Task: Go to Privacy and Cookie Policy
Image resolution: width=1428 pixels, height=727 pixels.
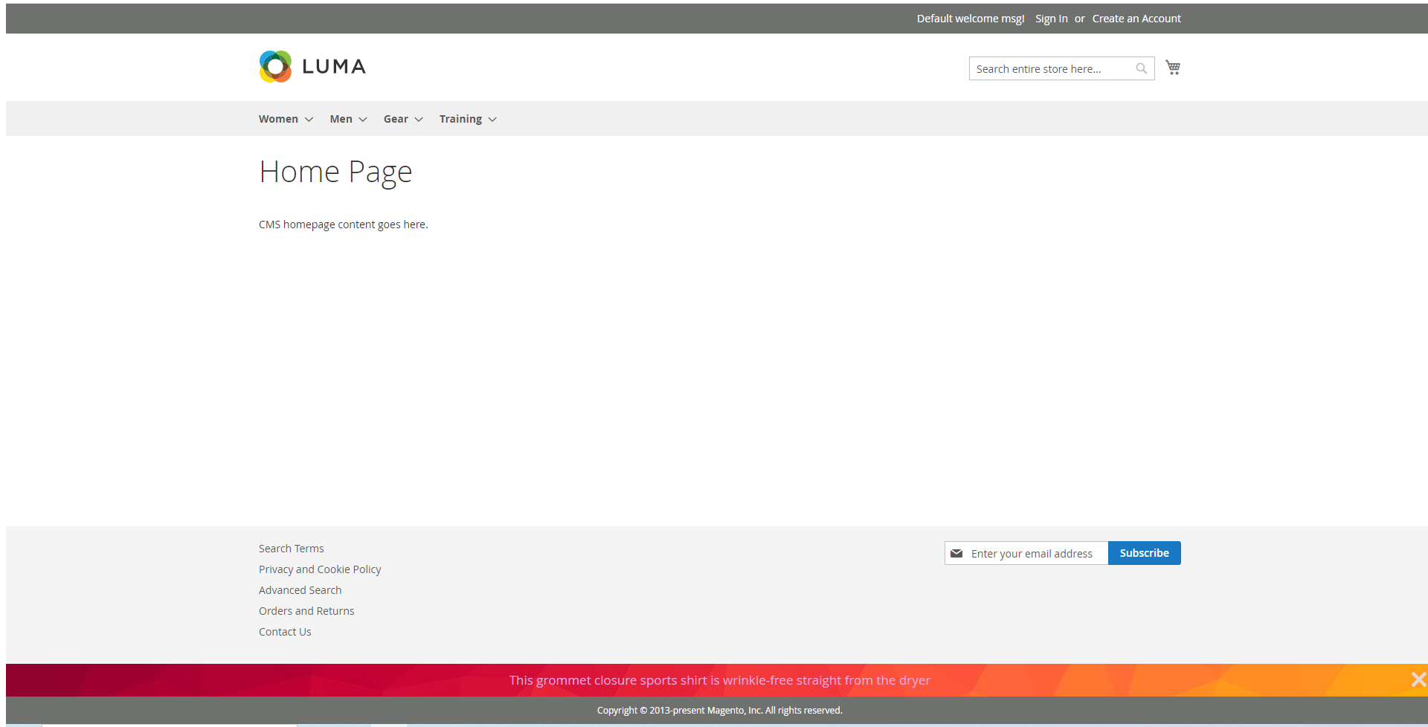Action: (x=320, y=569)
